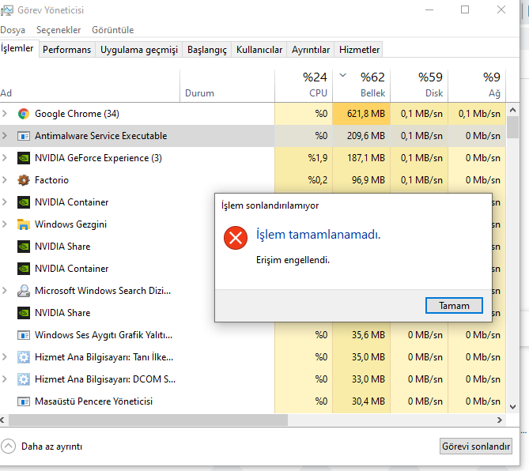Click the Masaüstü Pencere Yöneticisi icon
The height and width of the screenshot is (471, 529).
point(24,401)
